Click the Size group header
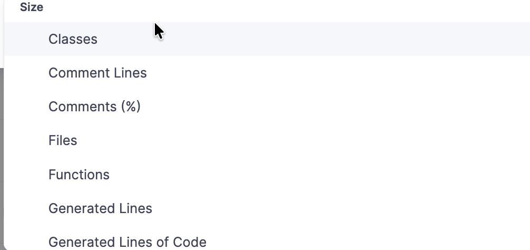 [x=32, y=7]
